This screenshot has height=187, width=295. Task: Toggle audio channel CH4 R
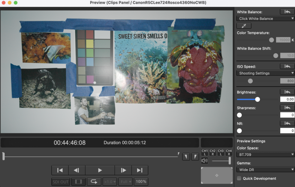(x=229, y=152)
